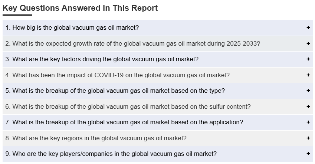Click plus icon beside key factors question
Viewport: 315px width, 164px height.
[308, 59]
